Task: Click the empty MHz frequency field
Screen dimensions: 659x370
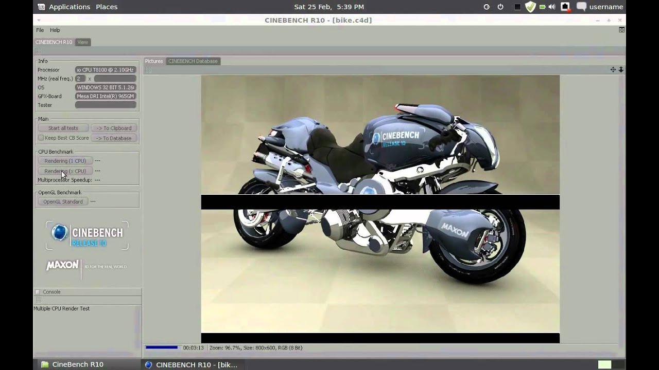Action: [115, 79]
